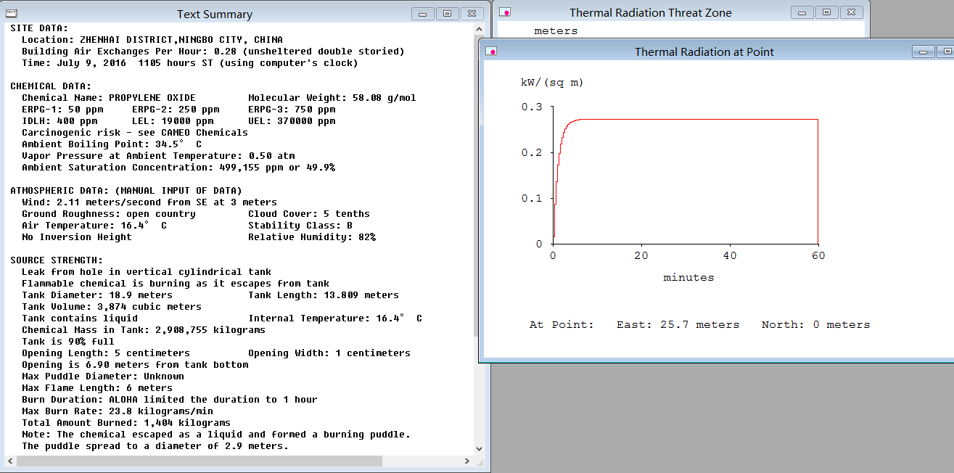The width and height of the screenshot is (954, 473).
Task: Click Opening Width 1 centimeters text
Action: (329, 353)
